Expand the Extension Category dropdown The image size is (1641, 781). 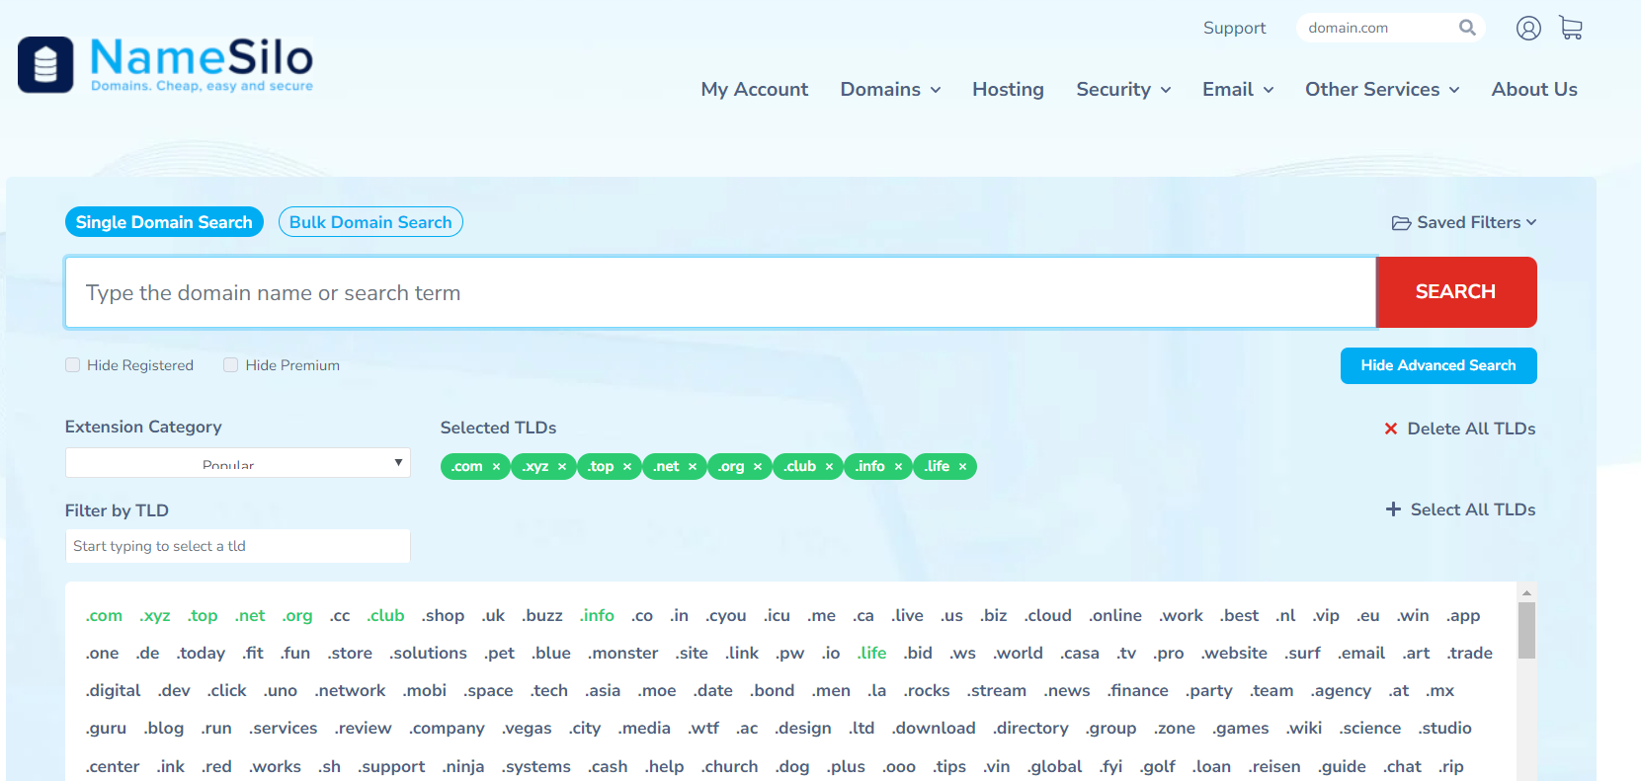[238, 463]
